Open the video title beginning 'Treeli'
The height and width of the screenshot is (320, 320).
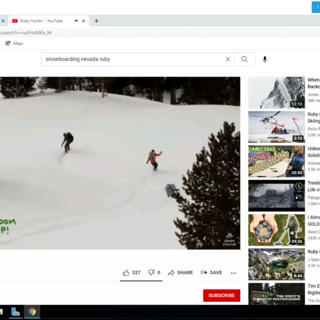[x=313, y=186]
